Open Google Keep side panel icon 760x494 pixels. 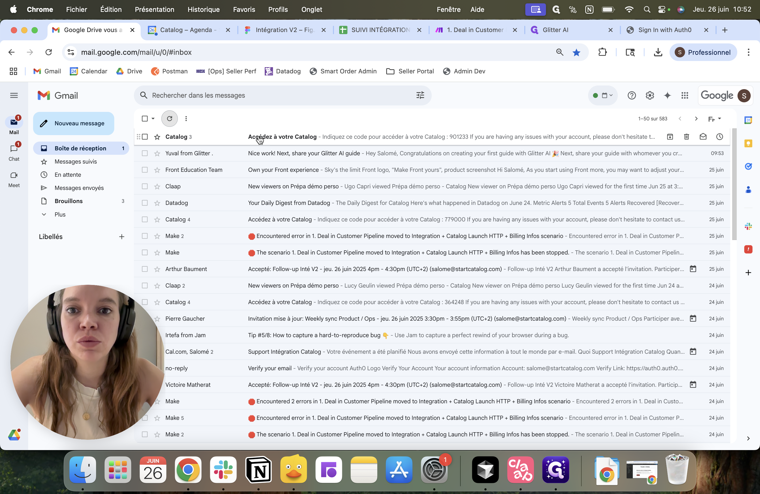coord(748,143)
